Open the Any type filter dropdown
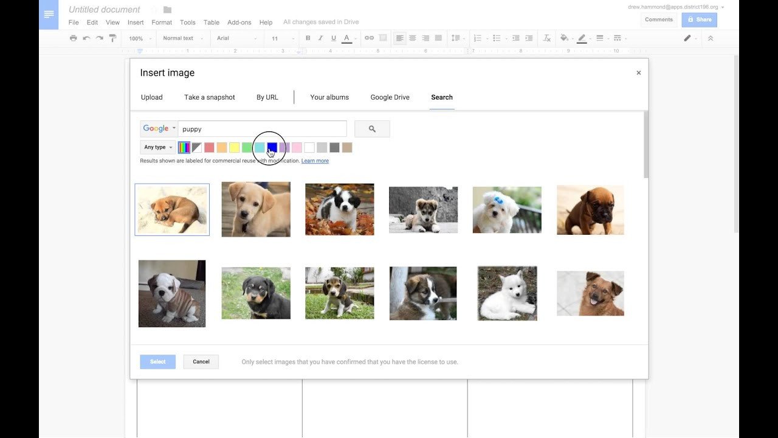 coord(158,147)
